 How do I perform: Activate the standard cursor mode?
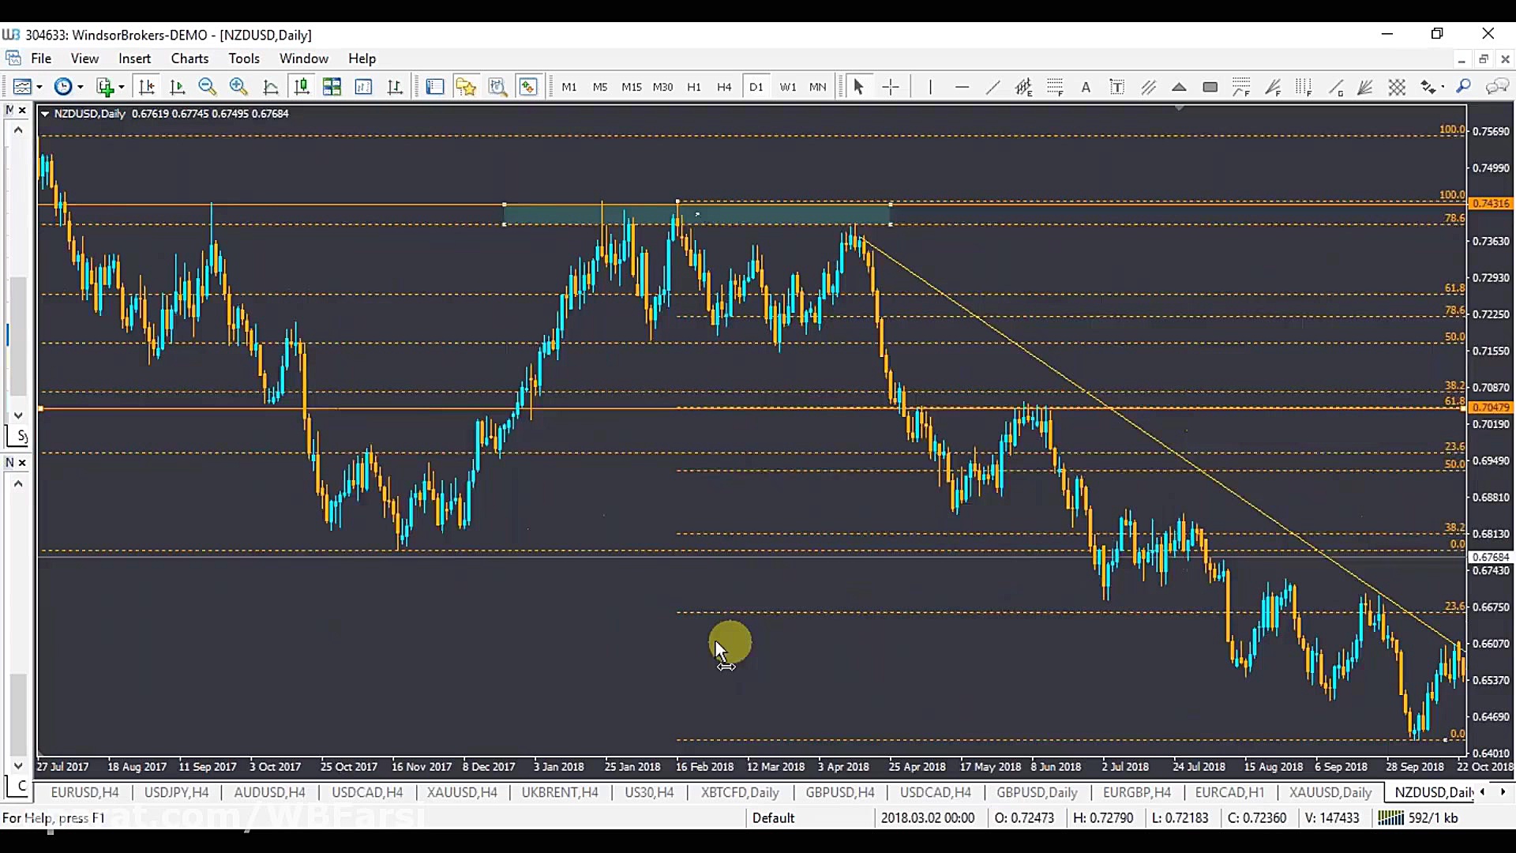859,87
